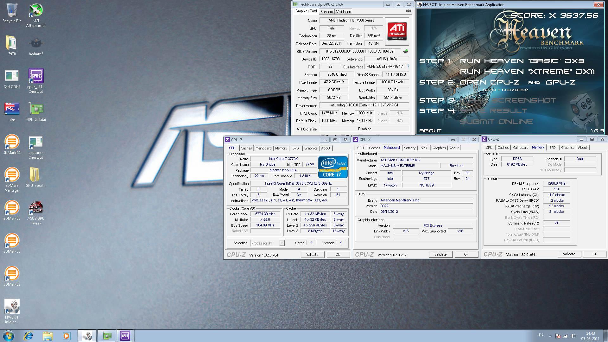Open SPD tab in the CPU-Z processor window

click(x=295, y=148)
